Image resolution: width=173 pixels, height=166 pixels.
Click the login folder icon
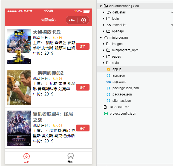pos(108,19)
